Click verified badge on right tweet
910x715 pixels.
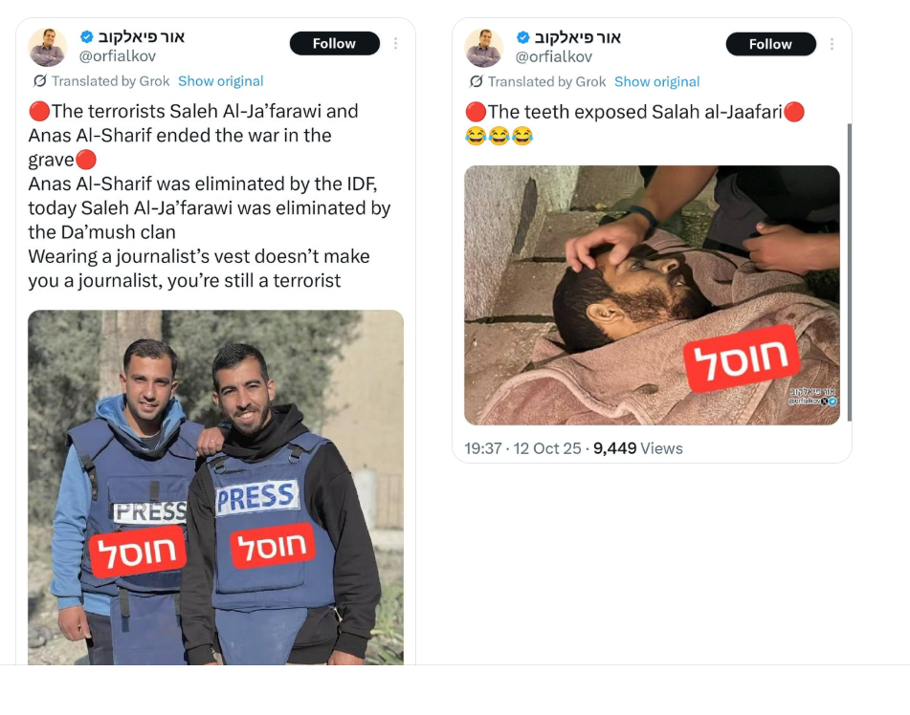point(522,37)
